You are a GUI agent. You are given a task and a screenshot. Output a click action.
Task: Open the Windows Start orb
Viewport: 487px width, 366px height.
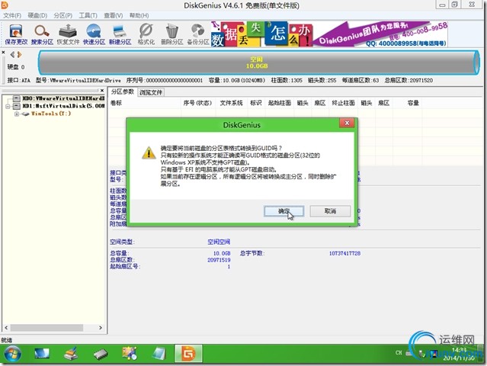(x=13, y=355)
